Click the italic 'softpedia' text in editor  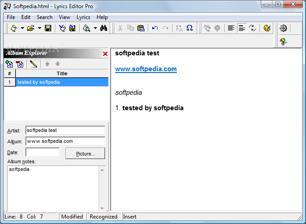(129, 93)
